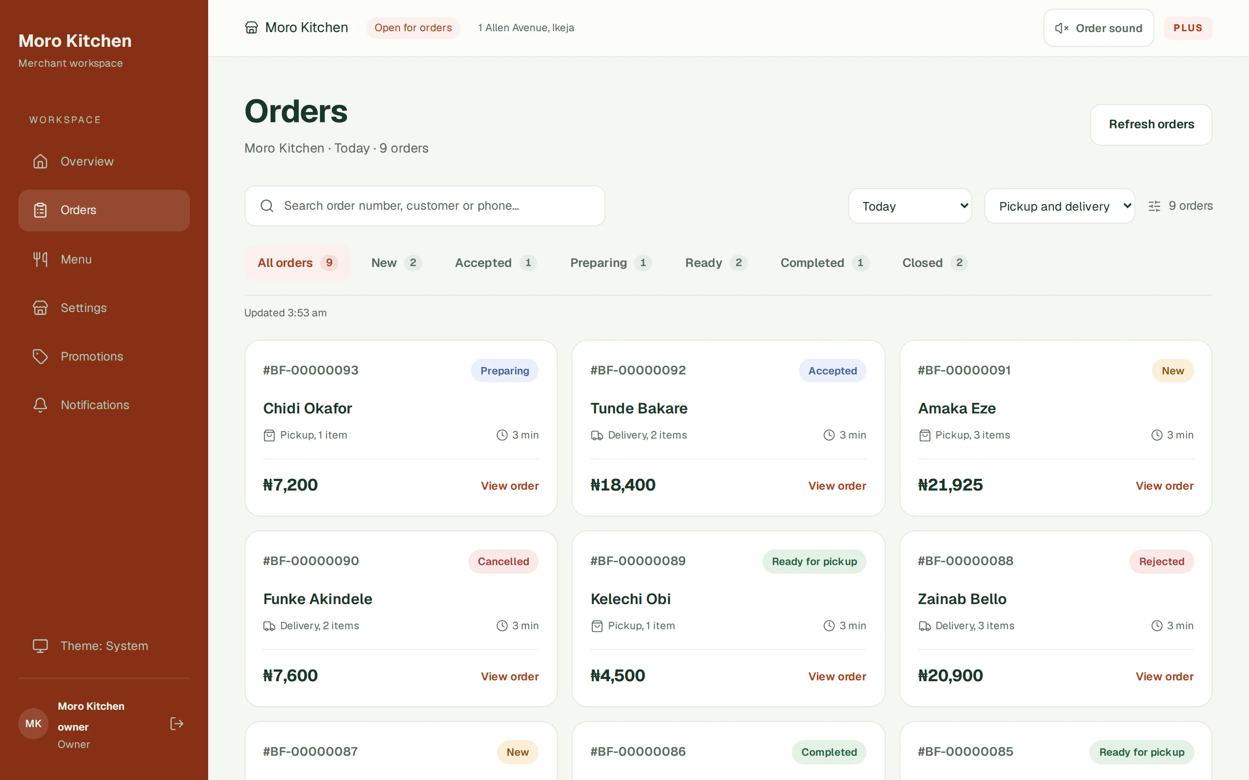
Task: Click the address 1 Allen Avenue, Ikeja
Action: [x=526, y=28]
